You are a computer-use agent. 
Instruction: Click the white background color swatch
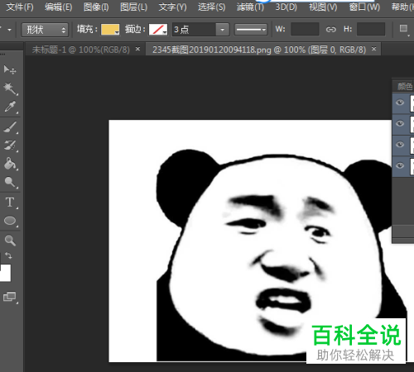click(x=5, y=273)
